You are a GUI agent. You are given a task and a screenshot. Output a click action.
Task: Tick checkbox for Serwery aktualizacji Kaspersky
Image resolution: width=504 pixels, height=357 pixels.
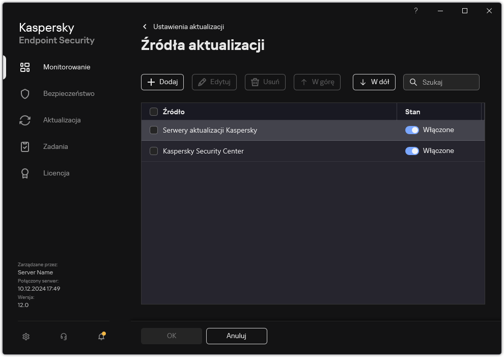click(154, 130)
